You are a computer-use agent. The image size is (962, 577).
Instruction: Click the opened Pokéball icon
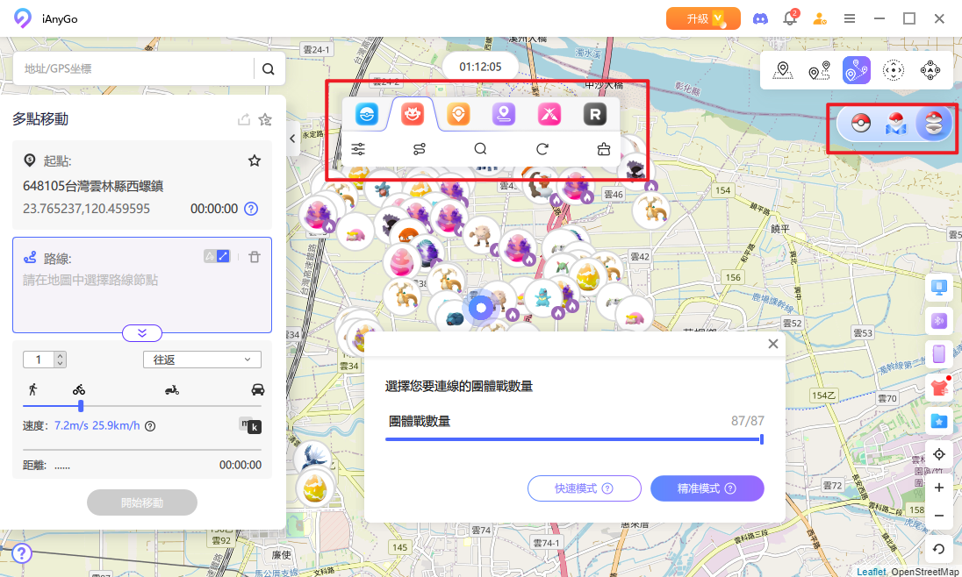[x=933, y=124]
